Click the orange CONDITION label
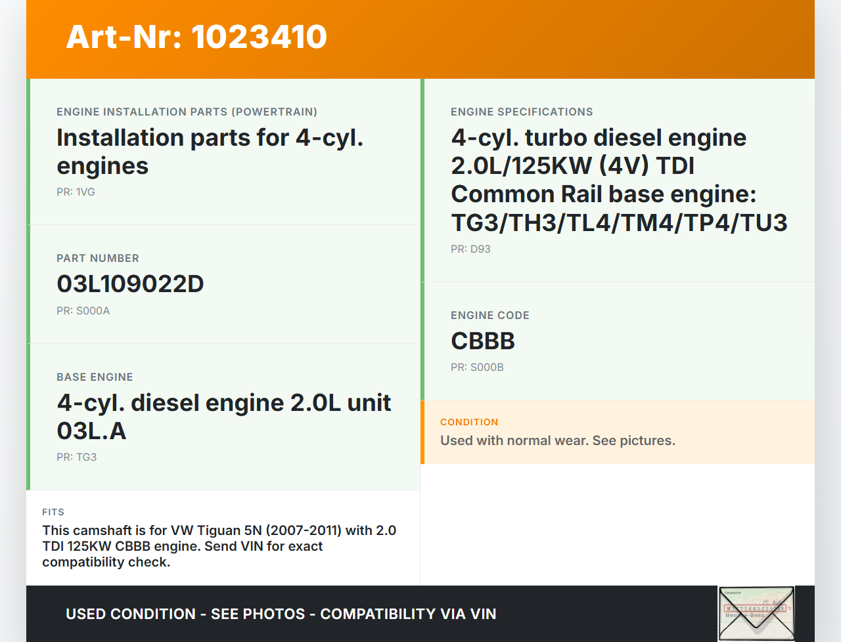This screenshot has height=642, width=841. (x=469, y=422)
